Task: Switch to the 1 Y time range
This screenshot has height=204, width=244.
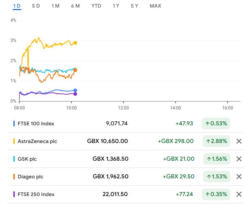Action: click(116, 6)
